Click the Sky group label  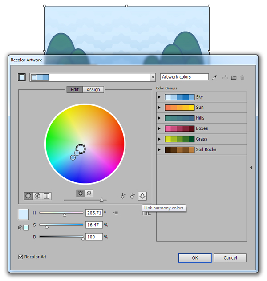(x=199, y=97)
